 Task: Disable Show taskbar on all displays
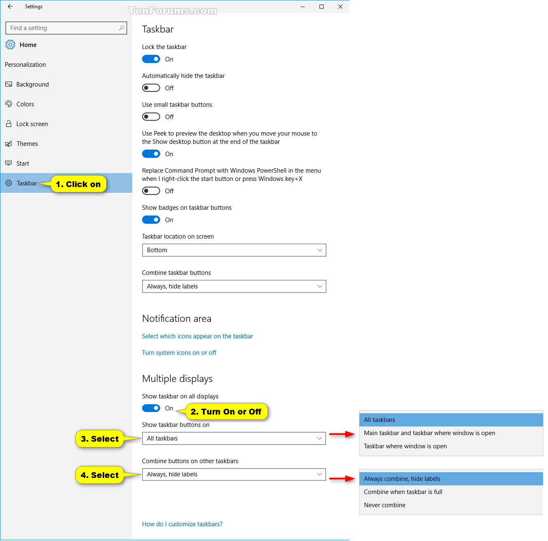coord(151,408)
